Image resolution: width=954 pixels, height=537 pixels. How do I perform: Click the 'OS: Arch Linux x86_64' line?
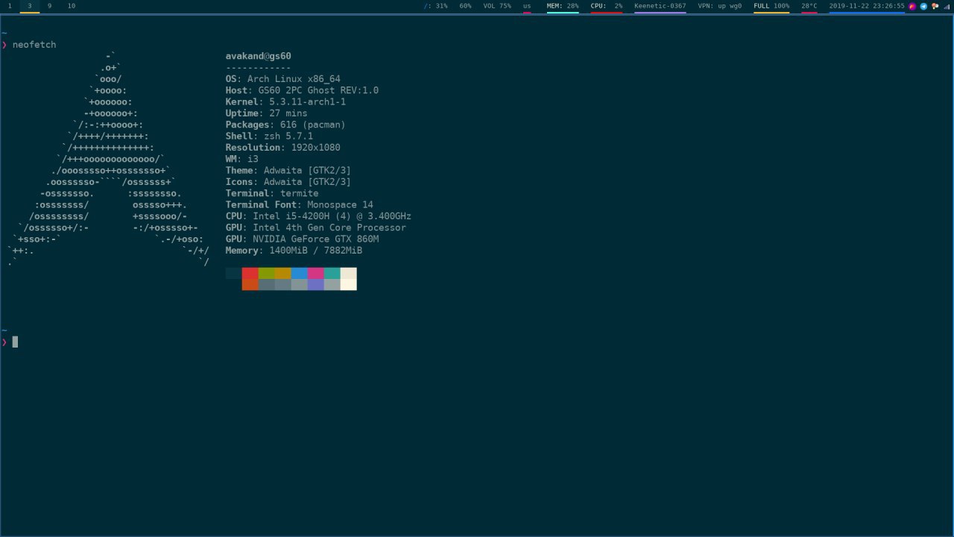click(283, 79)
